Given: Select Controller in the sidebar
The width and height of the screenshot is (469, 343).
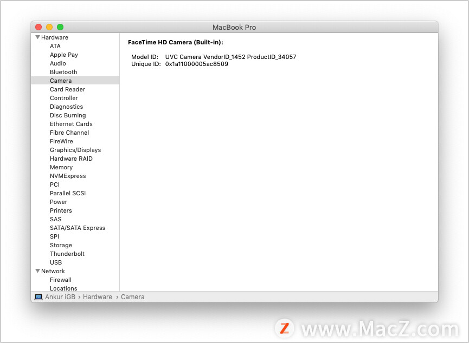Looking at the screenshot, I should pos(64,98).
